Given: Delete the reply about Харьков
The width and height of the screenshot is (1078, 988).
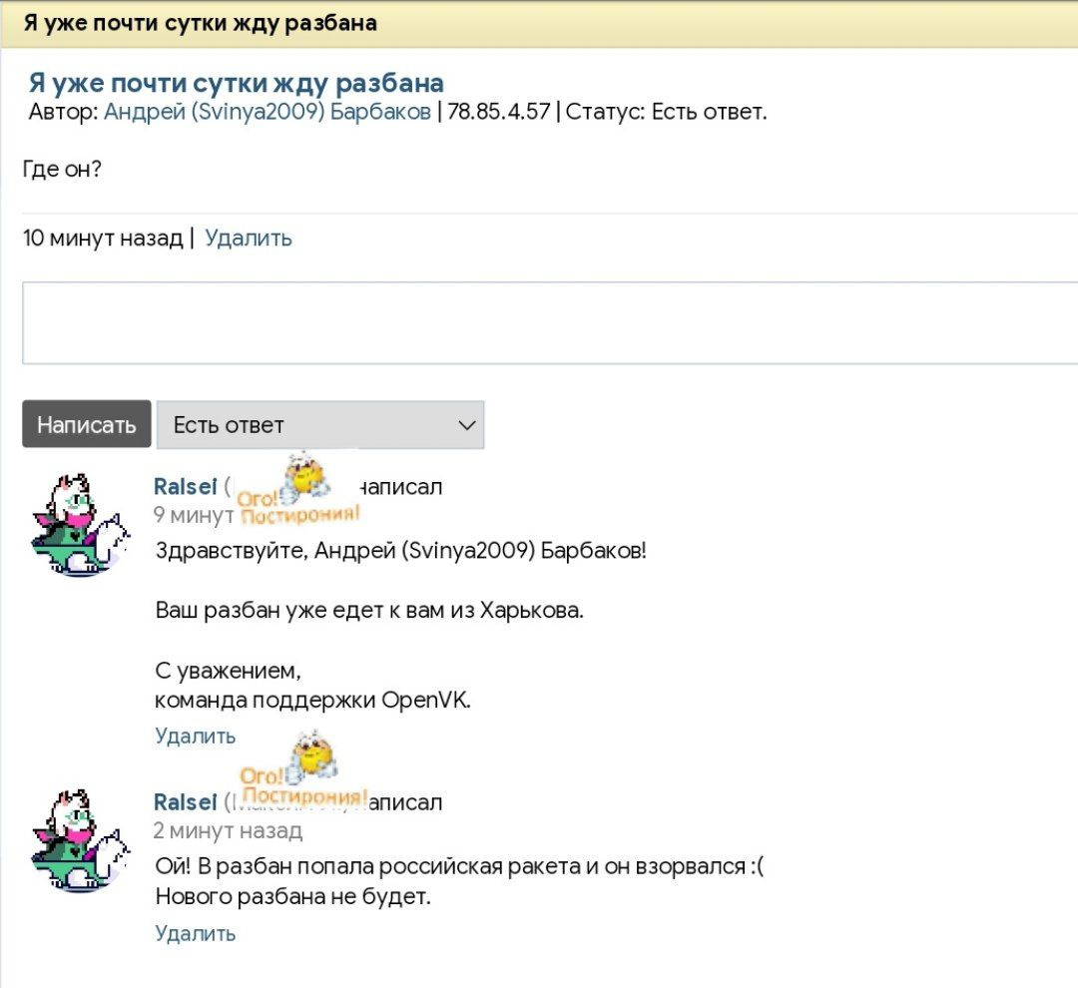Looking at the screenshot, I should tap(196, 737).
